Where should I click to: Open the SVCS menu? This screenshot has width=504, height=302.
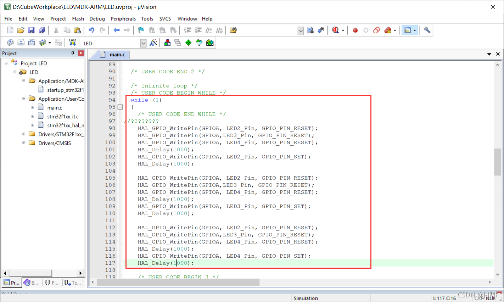[x=165, y=19]
